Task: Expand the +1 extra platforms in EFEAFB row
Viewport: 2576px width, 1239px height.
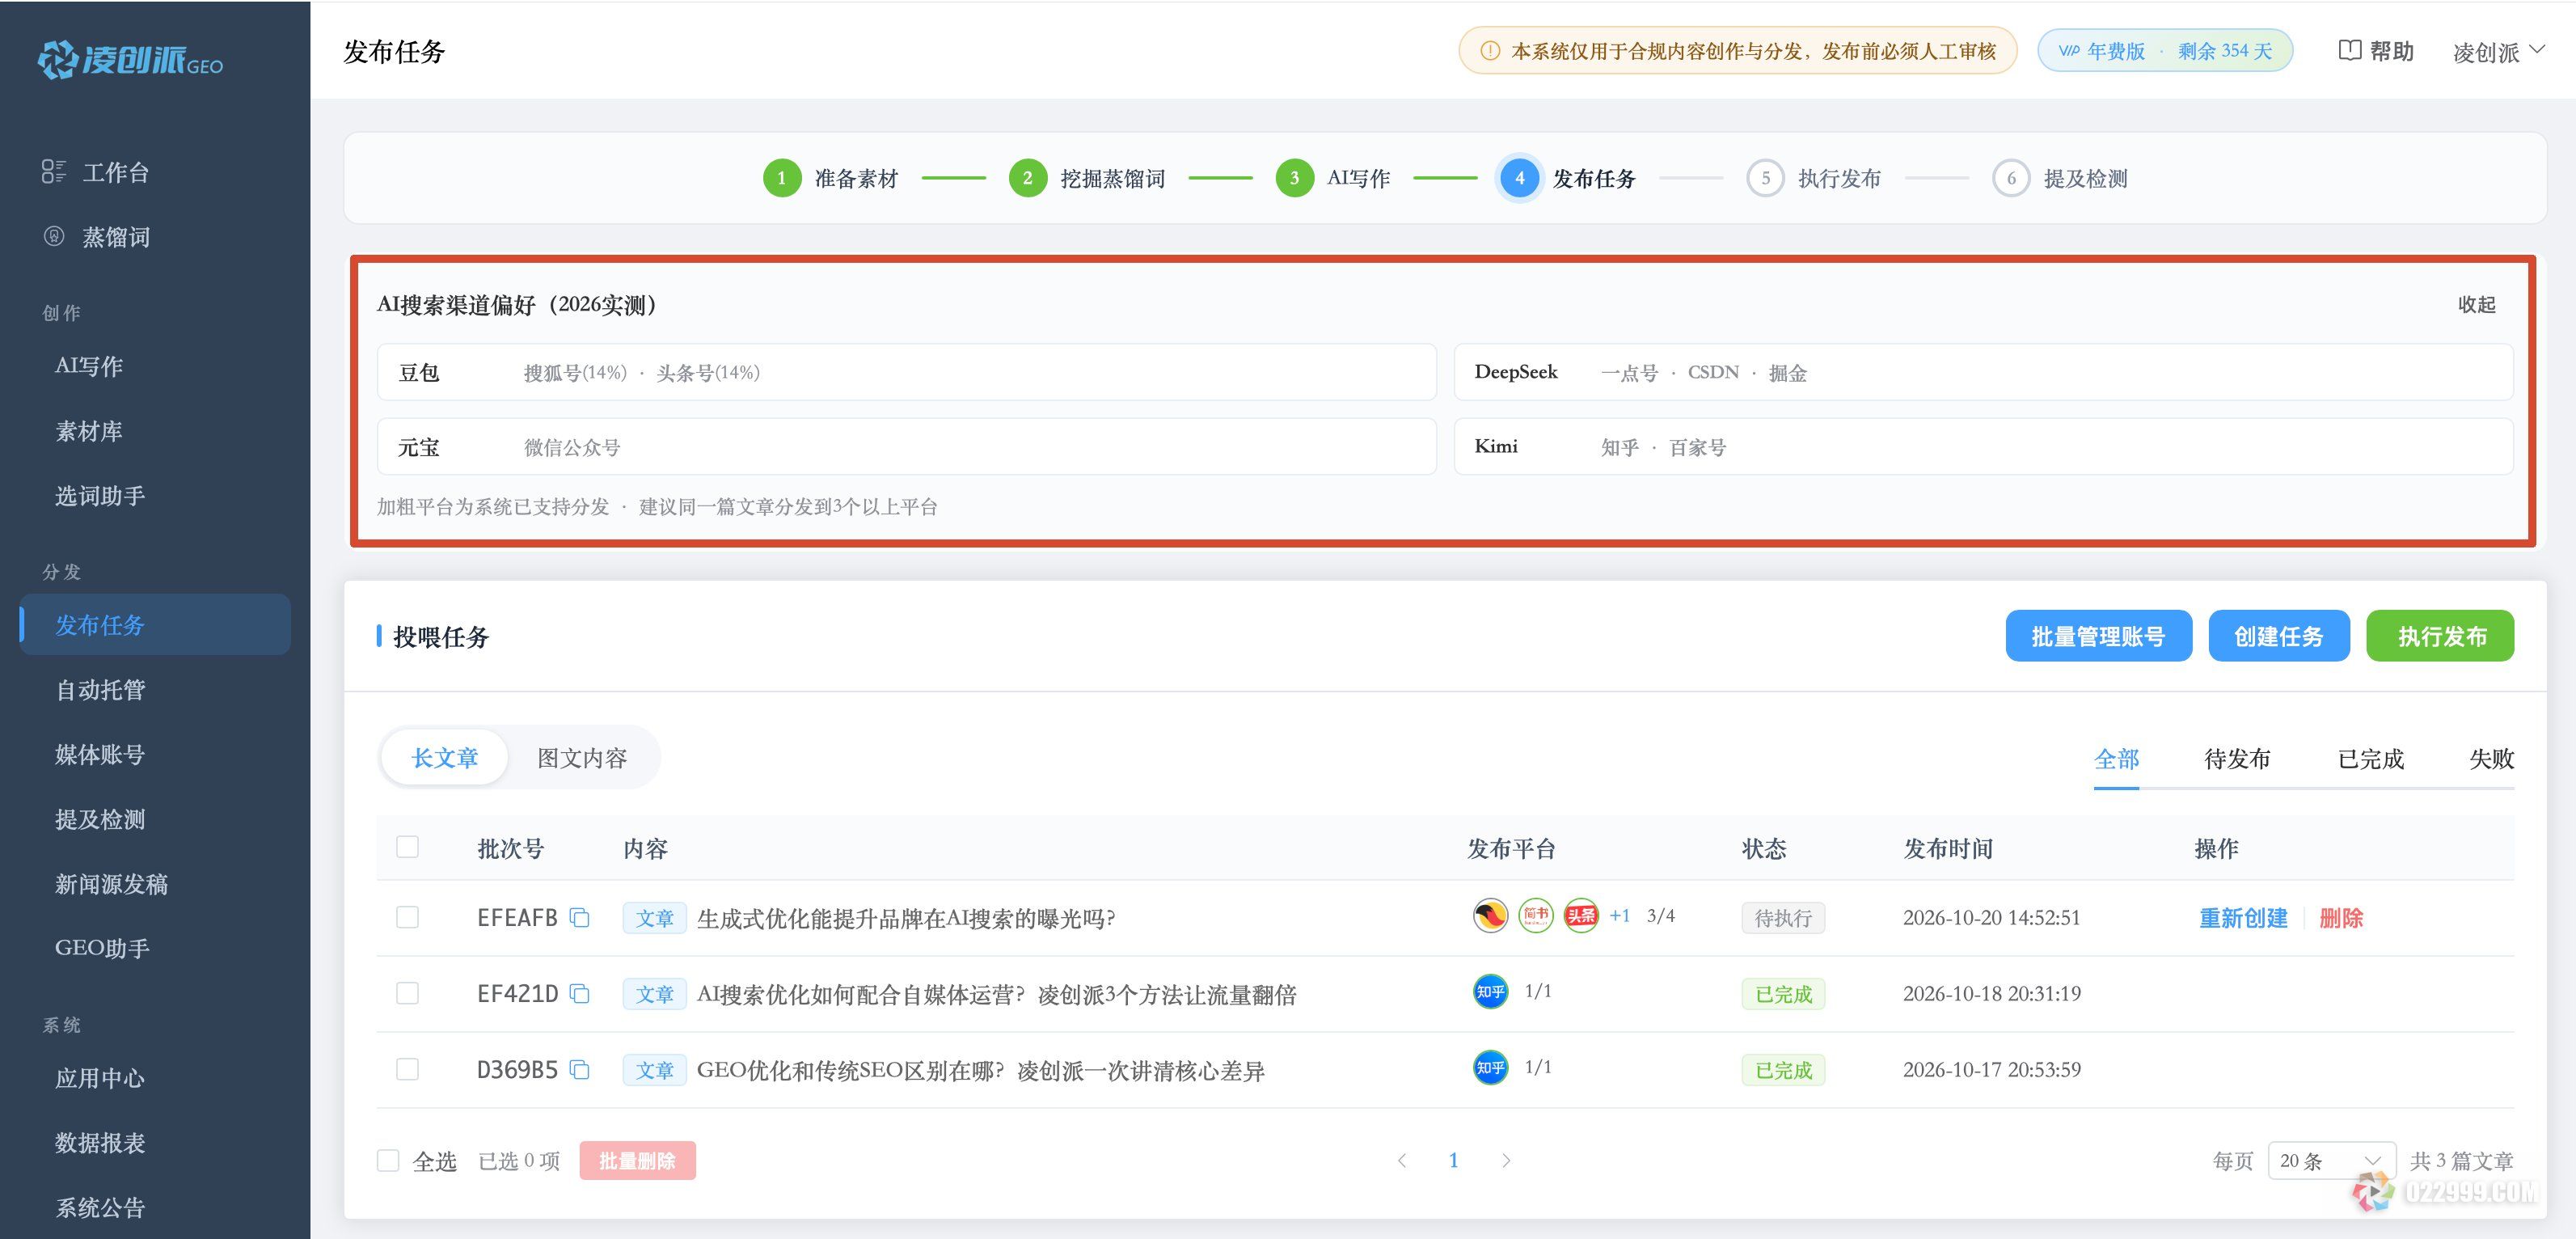Action: [1619, 915]
